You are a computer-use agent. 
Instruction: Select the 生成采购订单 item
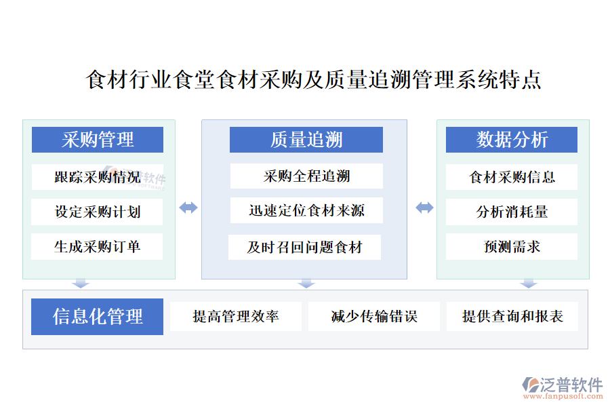pyautogui.click(x=98, y=247)
